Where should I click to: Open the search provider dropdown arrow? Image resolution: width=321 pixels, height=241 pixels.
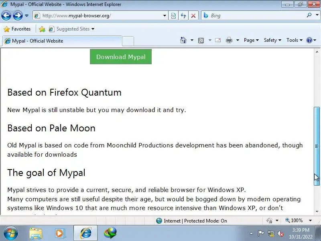click(x=317, y=15)
